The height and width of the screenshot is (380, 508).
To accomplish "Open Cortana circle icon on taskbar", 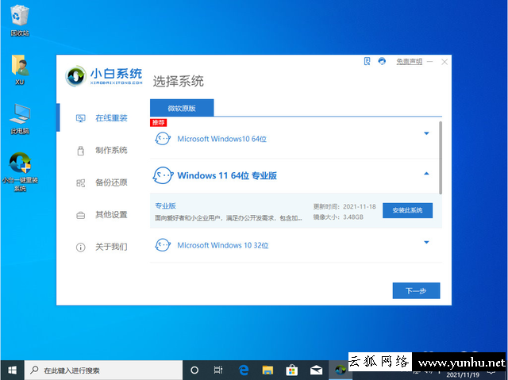I will coord(194,370).
